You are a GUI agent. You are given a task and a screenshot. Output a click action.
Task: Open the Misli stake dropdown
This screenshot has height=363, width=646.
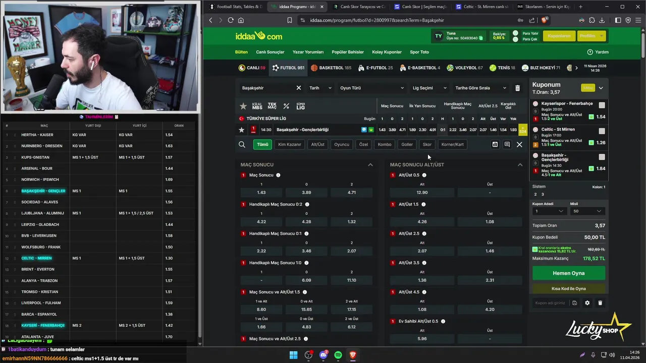pos(587,211)
